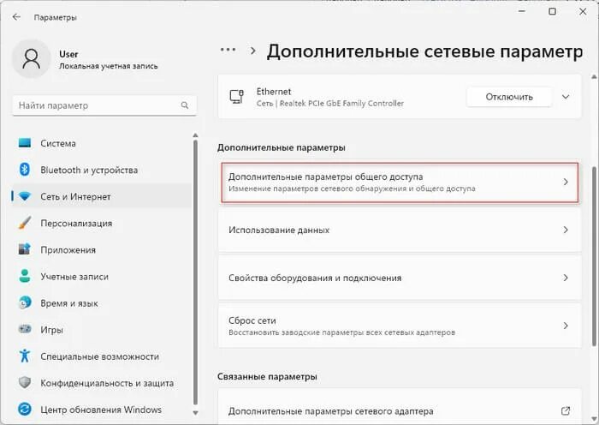Click the Учетные записи person icon
The image size is (599, 425).
[x=25, y=276]
